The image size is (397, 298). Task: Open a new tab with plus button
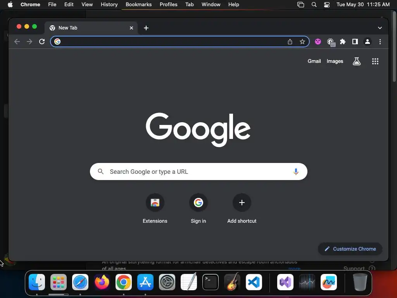[x=146, y=28]
